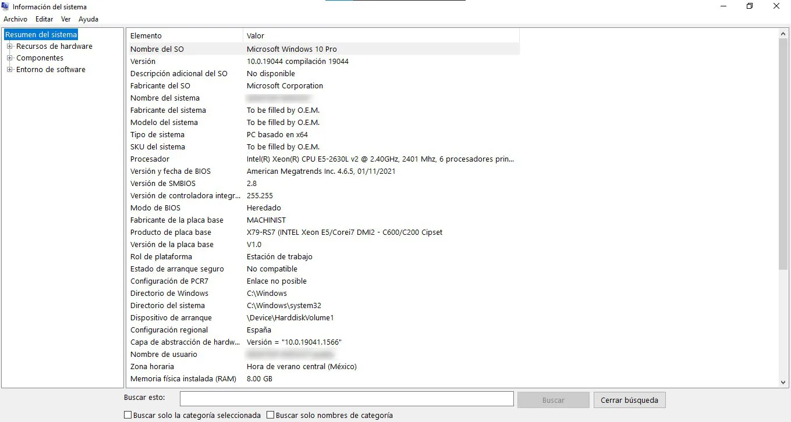This screenshot has width=791, height=422.
Task: Click the Buscar button
Action: tap(553, 400)
